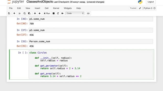Viewport: 163px width, 91px height.
Task: Click the get_perimeter method name
Action: pyautogui.click(x=49, y=66)
